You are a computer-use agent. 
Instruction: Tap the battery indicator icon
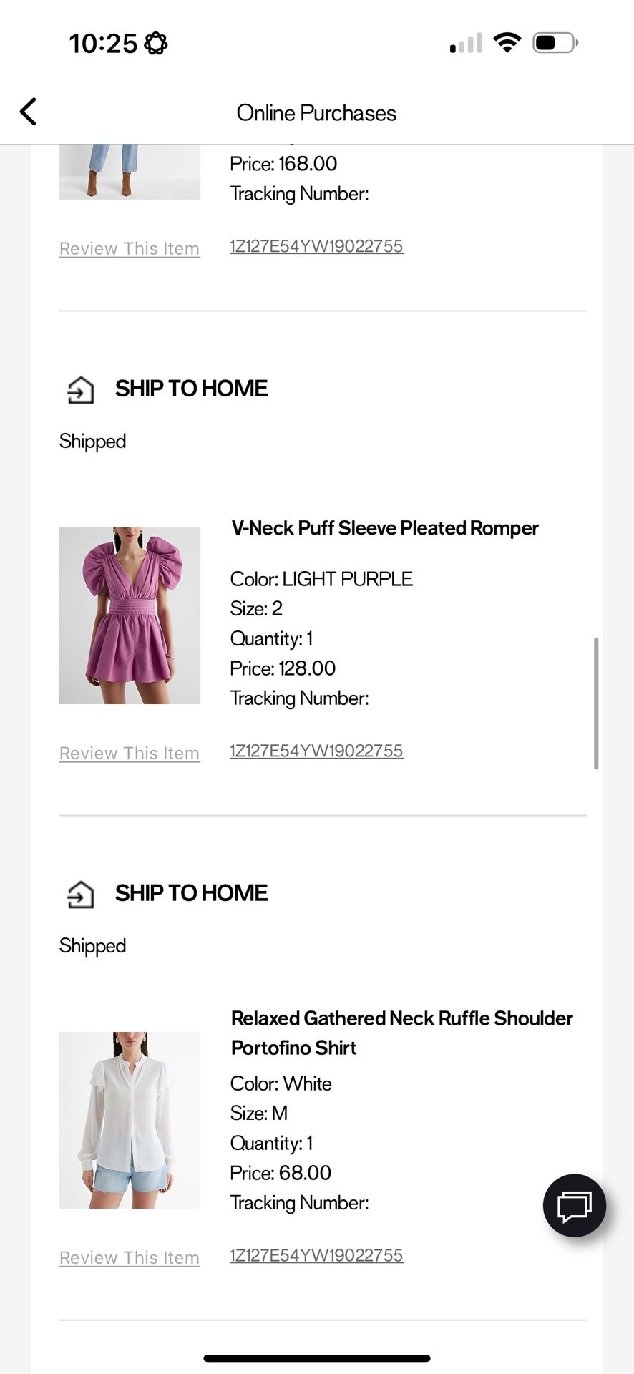[555, 43]
